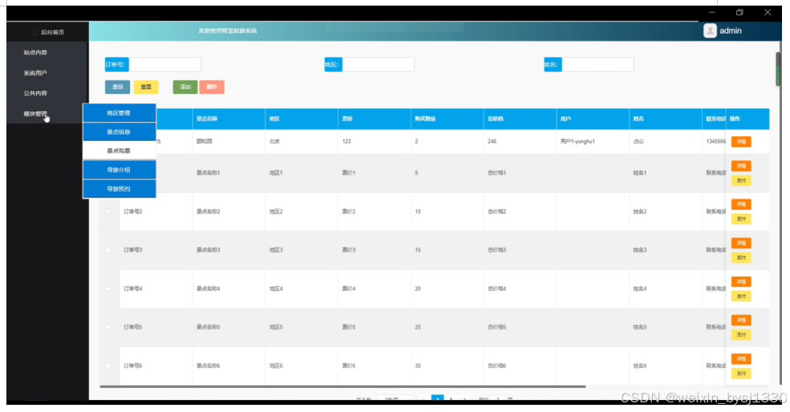Image resolution: width=790 pixels, height=412 pixels.
Task: Click 支付 for the 姓名1 row
Action: [741, 180]
